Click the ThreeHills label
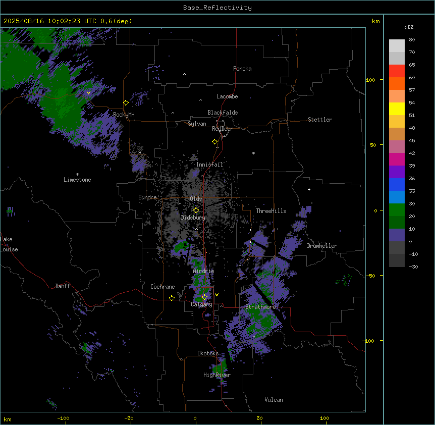Viewport: 435px width, 425px height. click(x=271, y=211)
